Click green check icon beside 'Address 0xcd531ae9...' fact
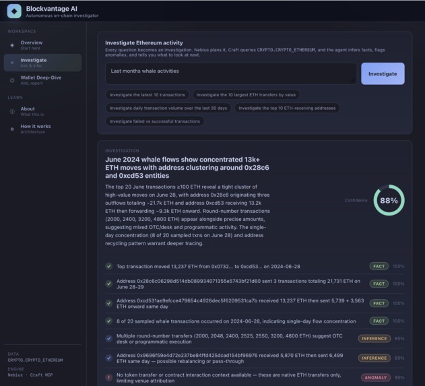425x386 pixels. click(109, 303)
